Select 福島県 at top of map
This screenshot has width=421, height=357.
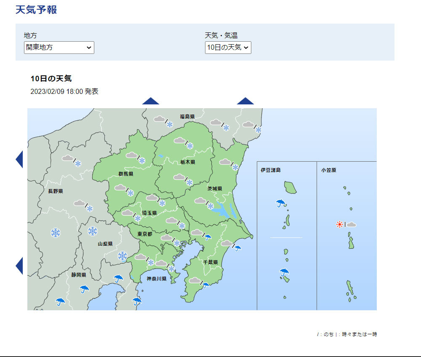(x=187, y=117)
